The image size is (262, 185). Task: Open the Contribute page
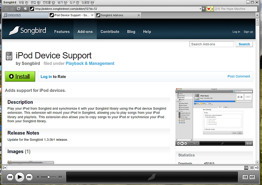pyautogui.click(x=110, y=32)
